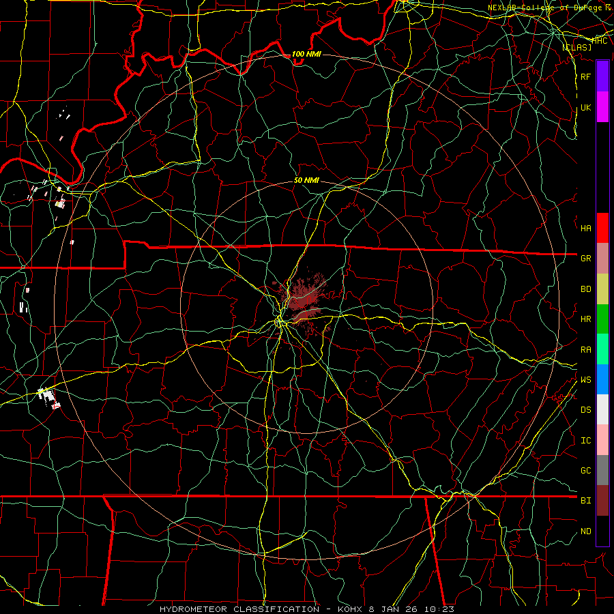Select the GR salmon legend swatch
614x614 pixels.
pyautogui.click(x=602, y=258)
